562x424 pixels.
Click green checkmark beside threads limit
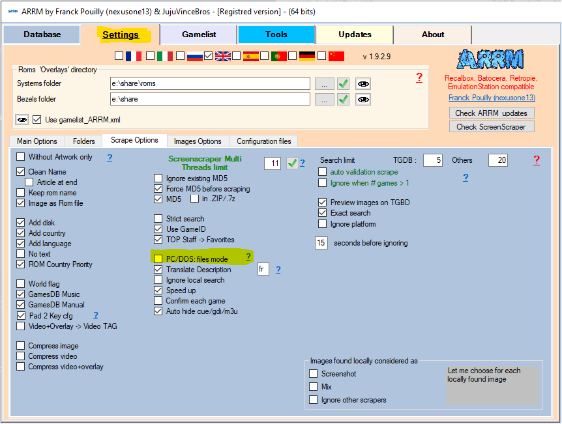pos(292,163)
